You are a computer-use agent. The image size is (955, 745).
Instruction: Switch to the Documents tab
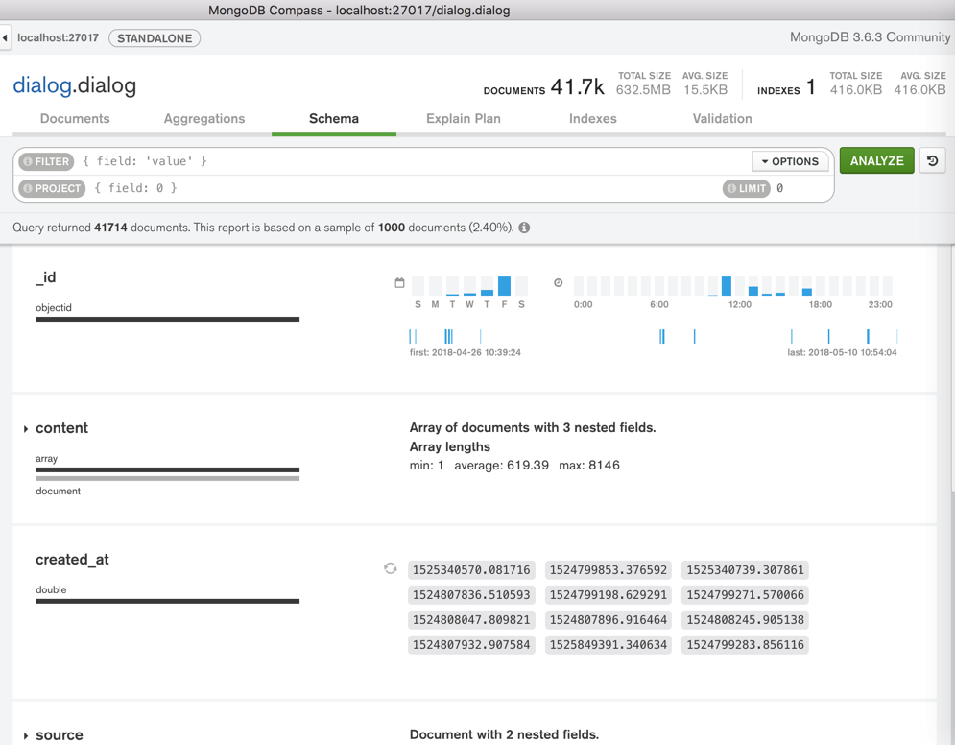pyautogui.click(x=75, y=119)
